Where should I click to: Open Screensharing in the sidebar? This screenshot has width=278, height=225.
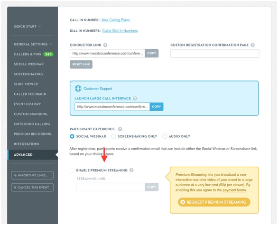coord(28,74)
